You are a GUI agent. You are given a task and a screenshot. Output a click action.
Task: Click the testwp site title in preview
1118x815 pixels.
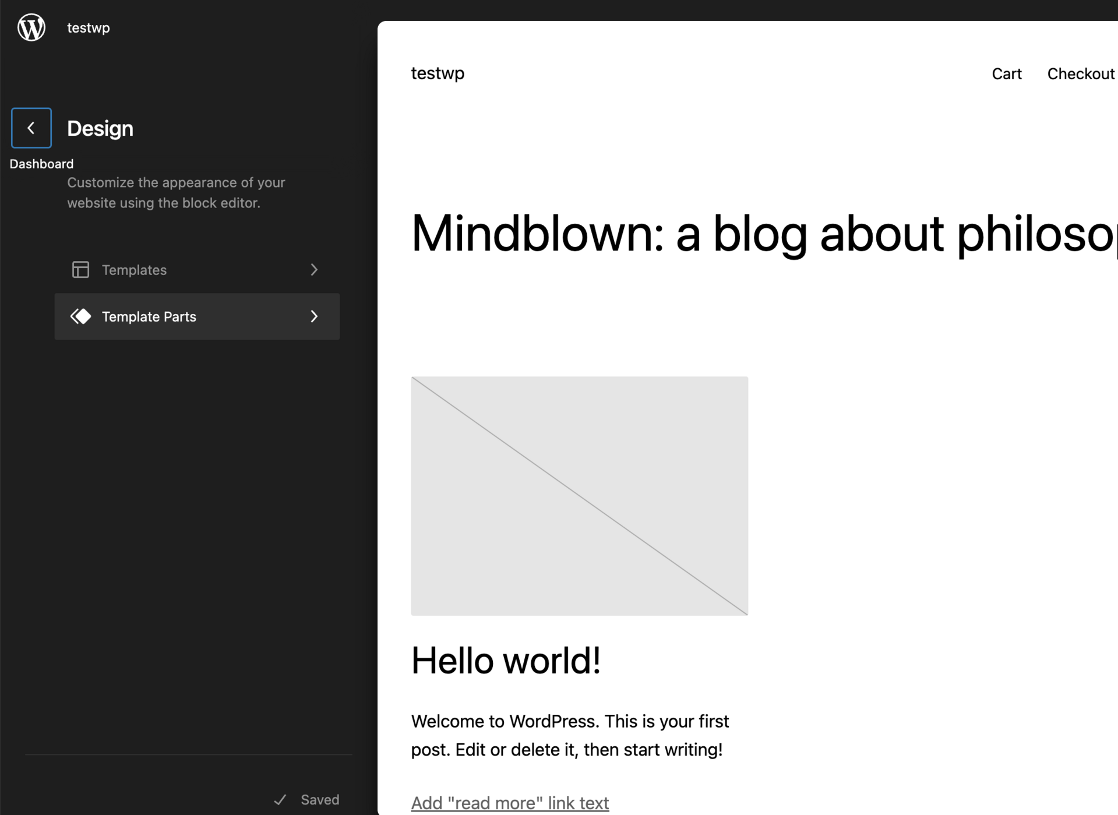438,73
